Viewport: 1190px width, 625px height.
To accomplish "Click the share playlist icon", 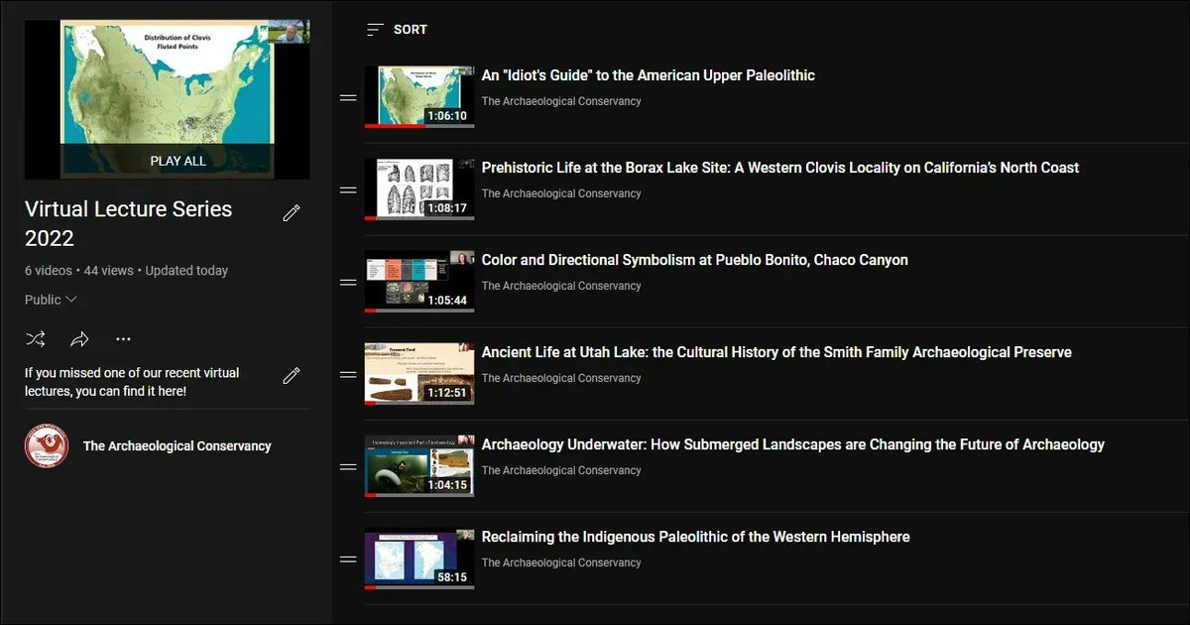I will [x=79, y=338].
